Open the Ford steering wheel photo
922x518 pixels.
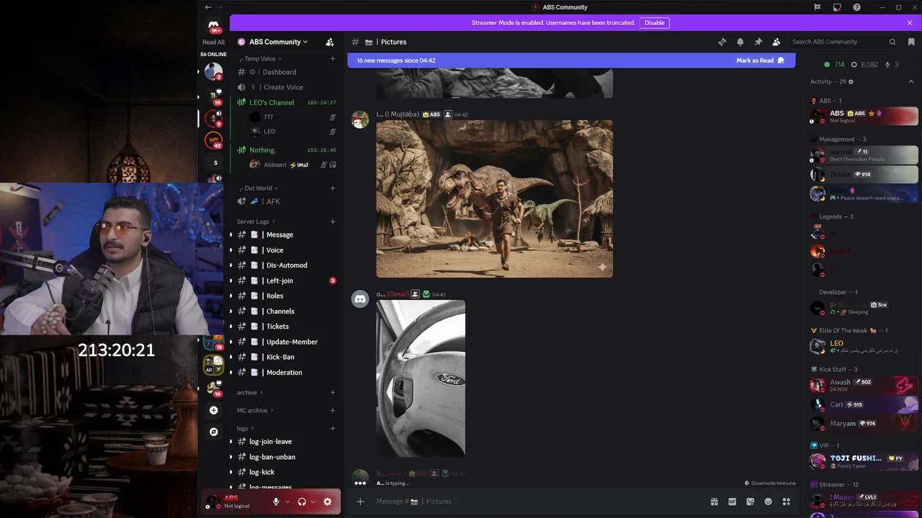coord(421,378)
